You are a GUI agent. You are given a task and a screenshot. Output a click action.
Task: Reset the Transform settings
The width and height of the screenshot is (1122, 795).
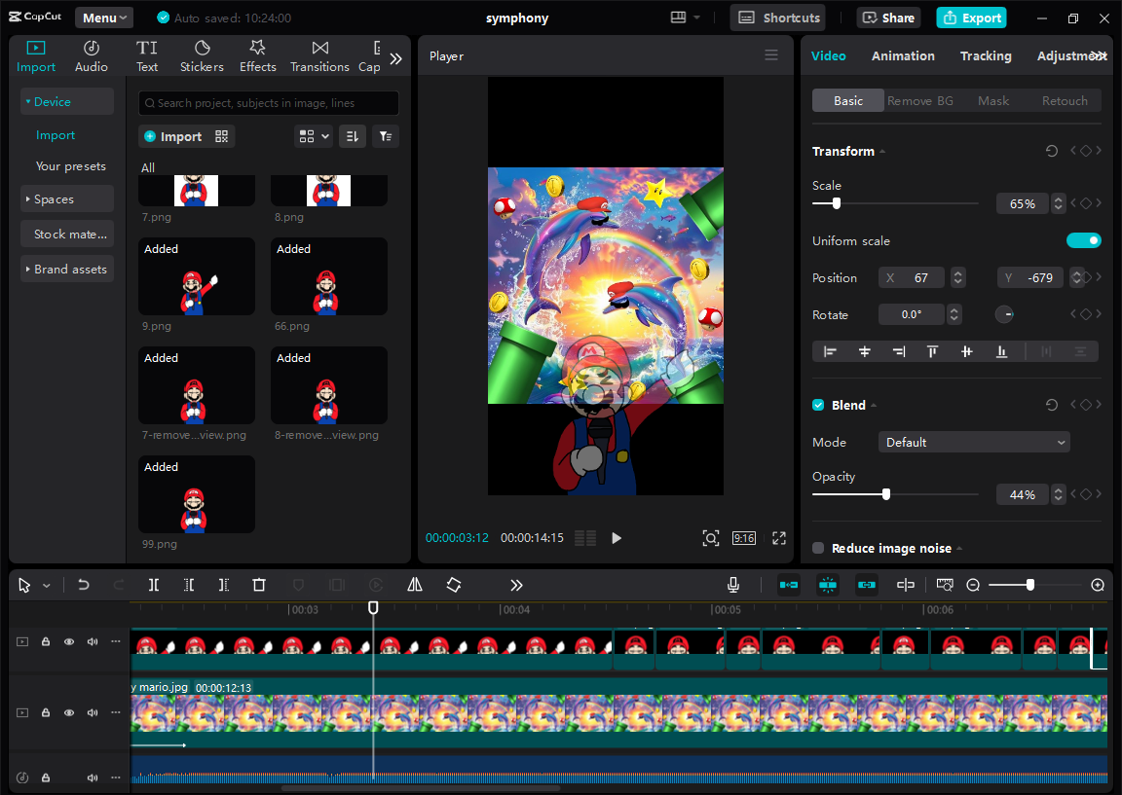(x=1051, y=151)
